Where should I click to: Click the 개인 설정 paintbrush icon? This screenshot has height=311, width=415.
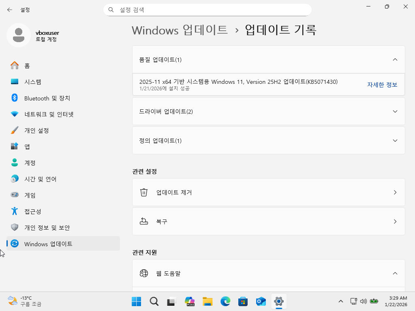click(x=15, y=130)
